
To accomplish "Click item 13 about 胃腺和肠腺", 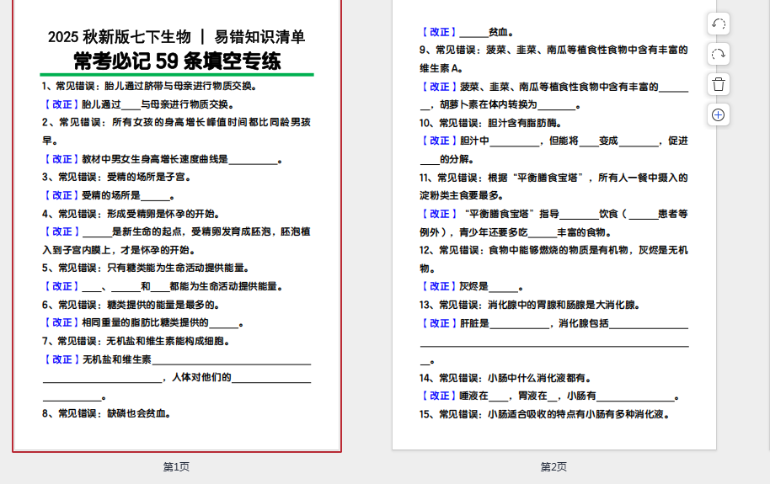I will pyautogui.click(x=530, y=305).
